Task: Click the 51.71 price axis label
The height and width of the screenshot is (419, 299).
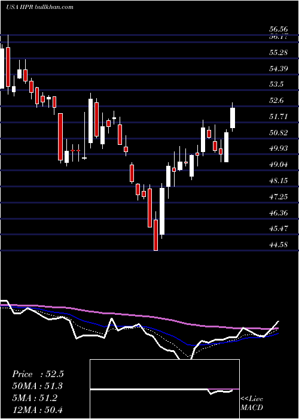Action: (x=279, y=117)
